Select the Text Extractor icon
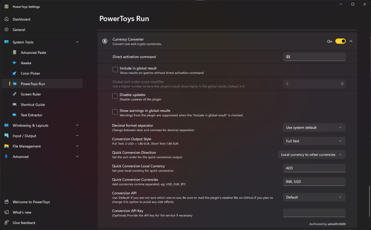 click(x=15, y=115)
